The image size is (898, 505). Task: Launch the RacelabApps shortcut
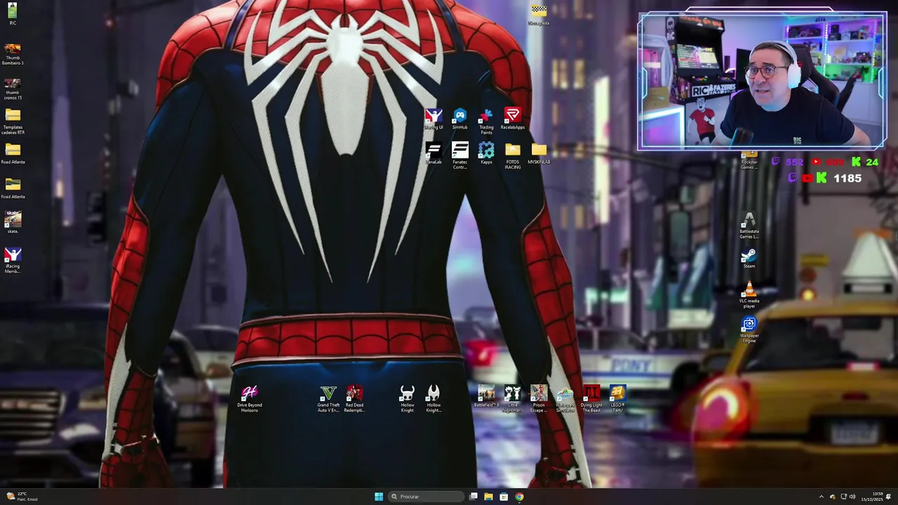point(513,119)
